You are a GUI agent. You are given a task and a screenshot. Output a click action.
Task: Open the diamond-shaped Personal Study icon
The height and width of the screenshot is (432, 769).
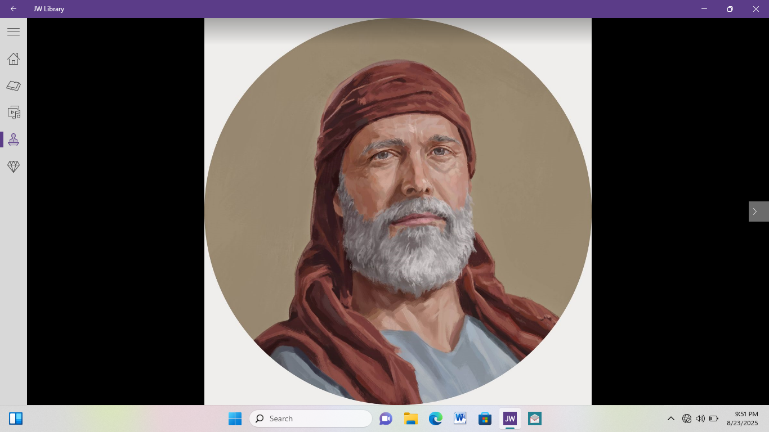tap(14, 166)
